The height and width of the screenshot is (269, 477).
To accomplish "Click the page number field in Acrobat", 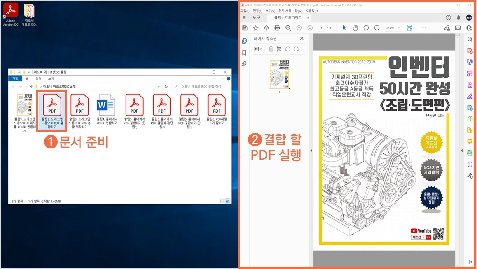I will point(321,28).
